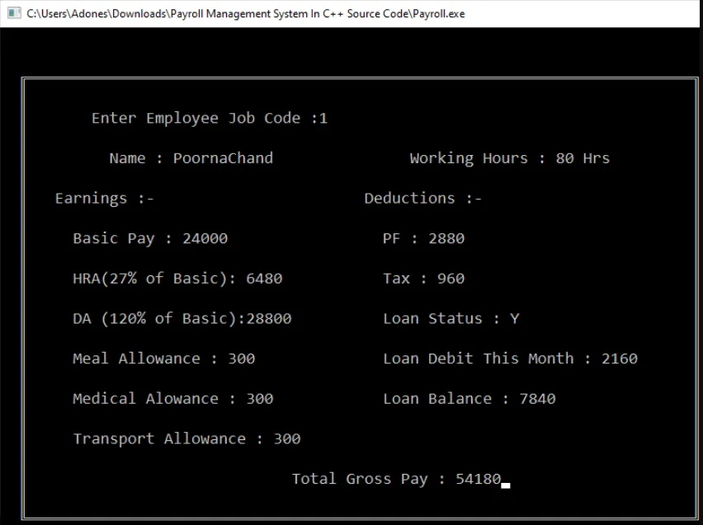Viewport: 703px width, 525px height.
Task: Click the console window icon in title bar
Action: point(14,13)
